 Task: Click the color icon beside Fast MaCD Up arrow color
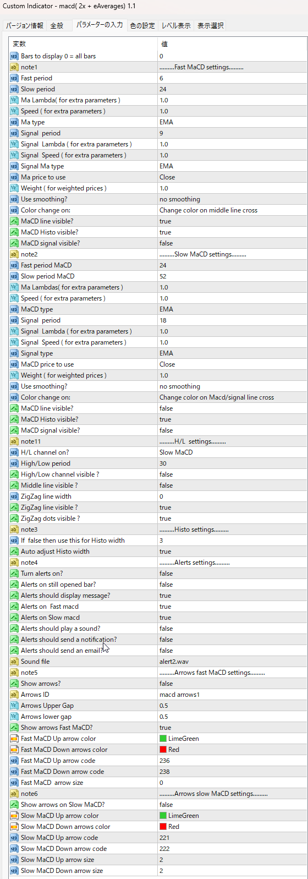14,739
